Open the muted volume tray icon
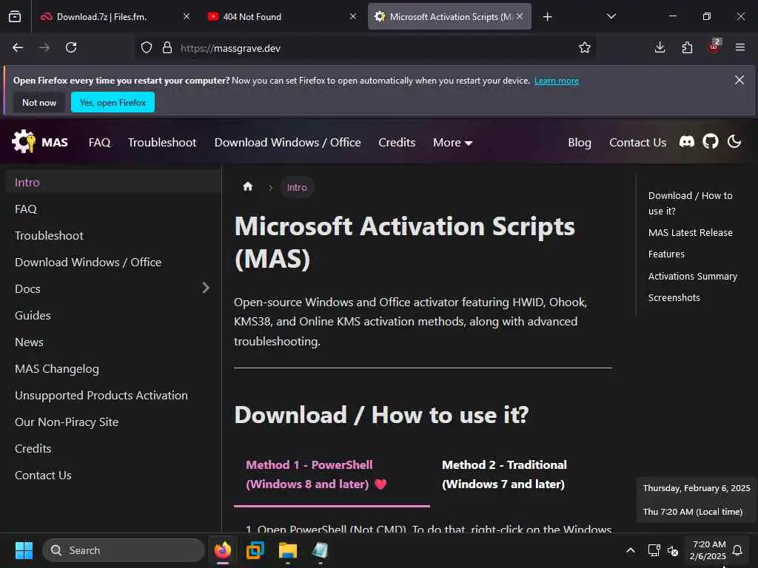This screenshot has width=758, height=568. (672, 550)
